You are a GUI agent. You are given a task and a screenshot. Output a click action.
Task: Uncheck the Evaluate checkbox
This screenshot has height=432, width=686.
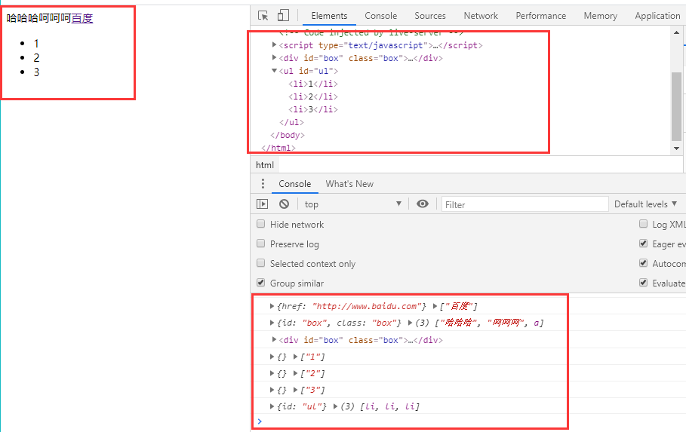pos(643,283)
